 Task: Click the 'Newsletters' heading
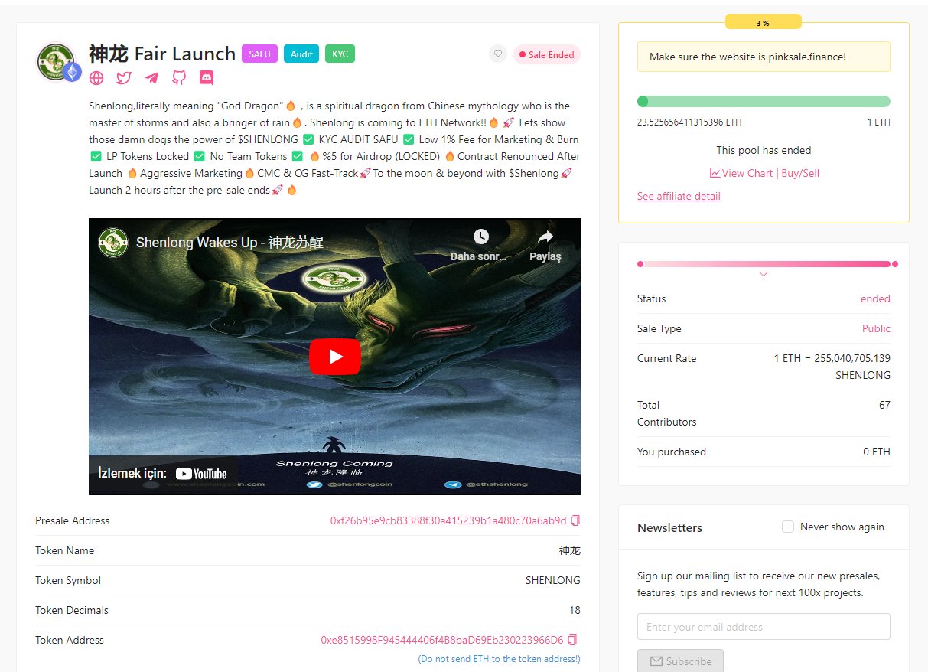[669, 527]
